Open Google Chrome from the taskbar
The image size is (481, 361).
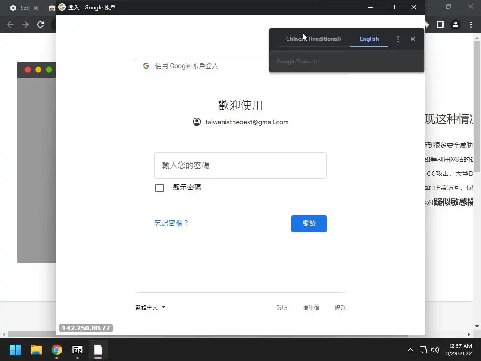click(x=57, y=350)
